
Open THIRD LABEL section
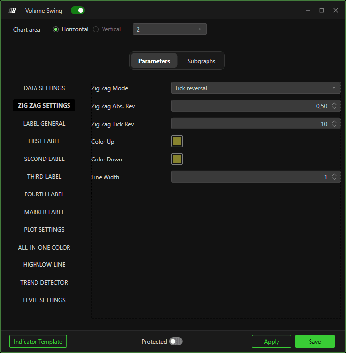(44, 176)
